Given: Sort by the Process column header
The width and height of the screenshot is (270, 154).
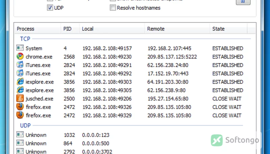Looking at the screenshot, I should (x=37, y=29).
